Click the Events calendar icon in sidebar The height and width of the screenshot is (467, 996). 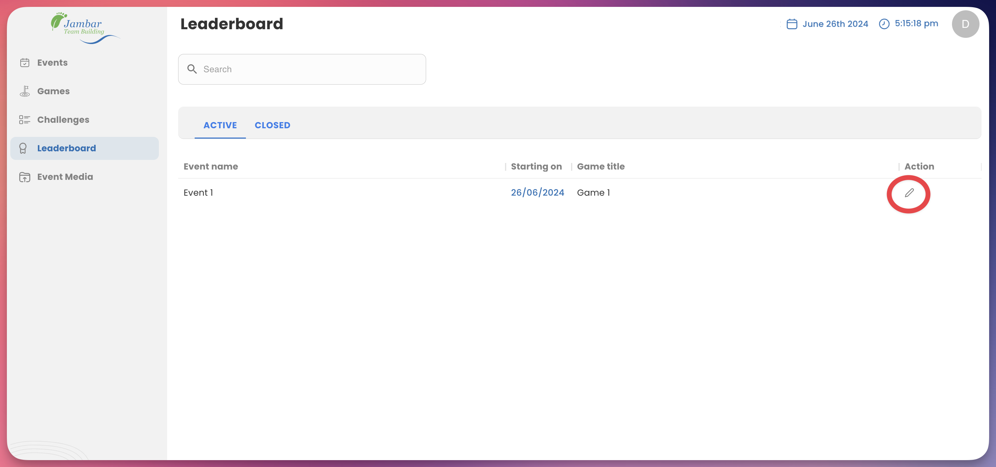[x=25, y=63]
